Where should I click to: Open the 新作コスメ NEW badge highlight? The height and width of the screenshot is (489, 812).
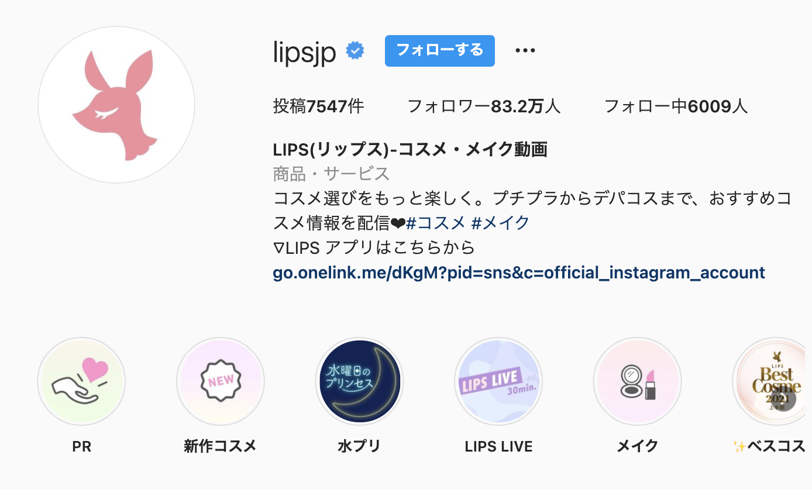click(x=221, y=381)
